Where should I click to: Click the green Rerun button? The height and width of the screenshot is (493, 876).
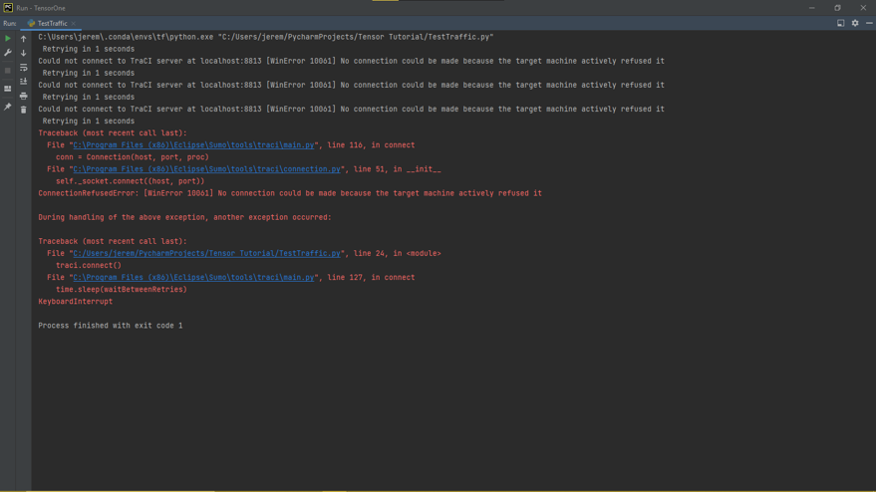point(8,39)
